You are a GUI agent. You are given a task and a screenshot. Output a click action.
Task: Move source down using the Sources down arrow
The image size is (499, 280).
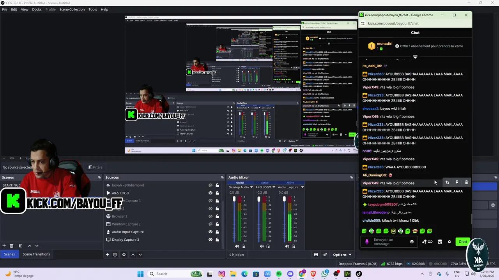140,255
